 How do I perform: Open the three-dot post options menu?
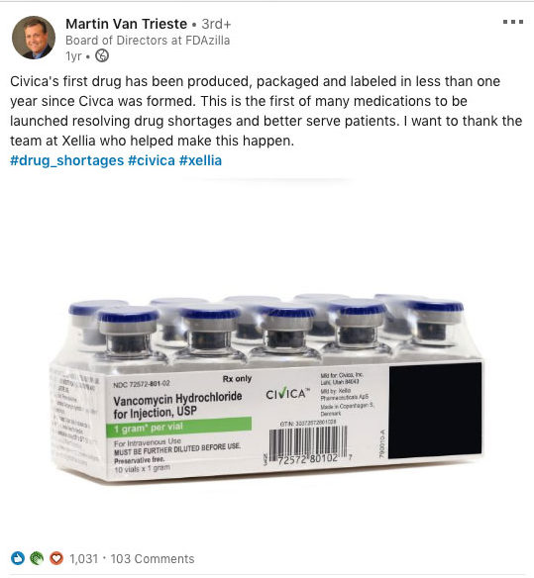click(513, 22)
